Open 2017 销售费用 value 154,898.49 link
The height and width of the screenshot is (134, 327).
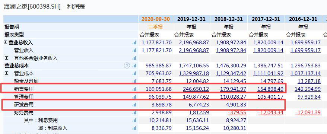click(270, 89)
